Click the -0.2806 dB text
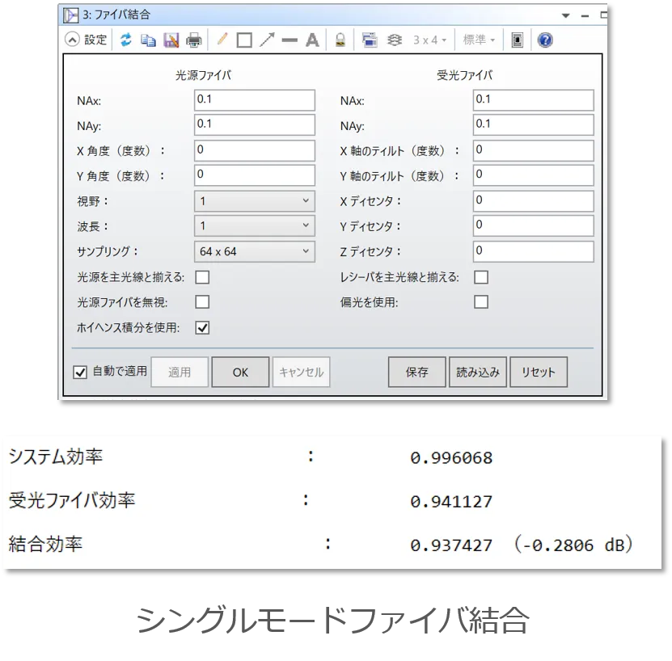Image resolution: width=672 pixels, height=661 pixels. pyautogui.click(x=573, y=545)
